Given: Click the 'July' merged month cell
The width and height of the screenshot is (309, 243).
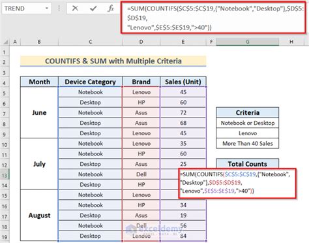Looking at the screenshot, I should (x=39, y=164).
